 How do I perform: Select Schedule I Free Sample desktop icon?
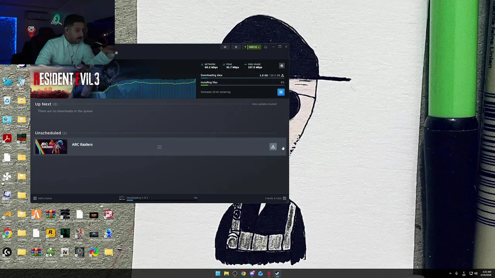click(x=50, y=254)
